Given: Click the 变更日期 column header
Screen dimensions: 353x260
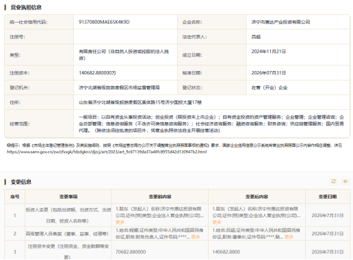Looking at the screenshot, I should pyautogui.click(x=328, y=197).
